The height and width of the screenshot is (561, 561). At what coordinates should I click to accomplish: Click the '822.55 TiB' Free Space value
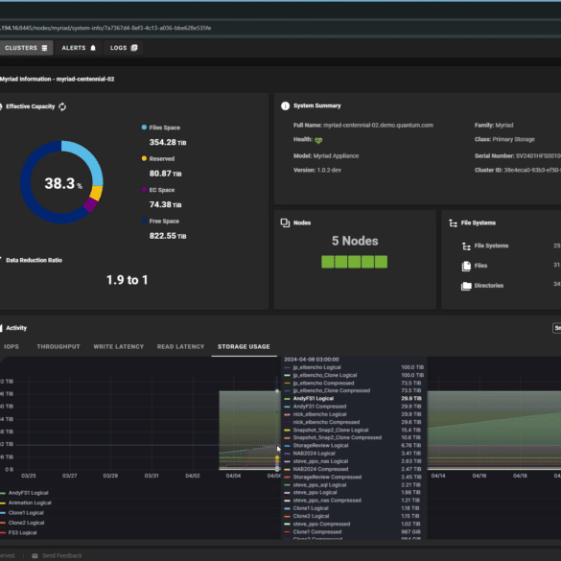click(x=168, y=236)
